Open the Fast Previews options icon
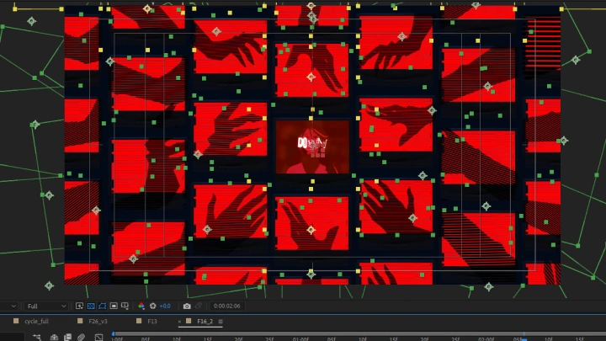 point(79,306)
